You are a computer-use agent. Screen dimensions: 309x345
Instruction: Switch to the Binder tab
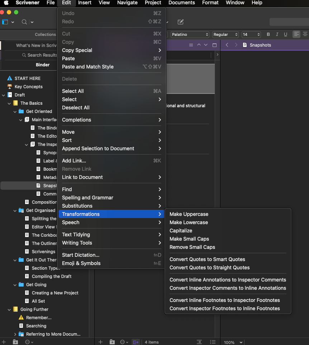pos(43,65)
